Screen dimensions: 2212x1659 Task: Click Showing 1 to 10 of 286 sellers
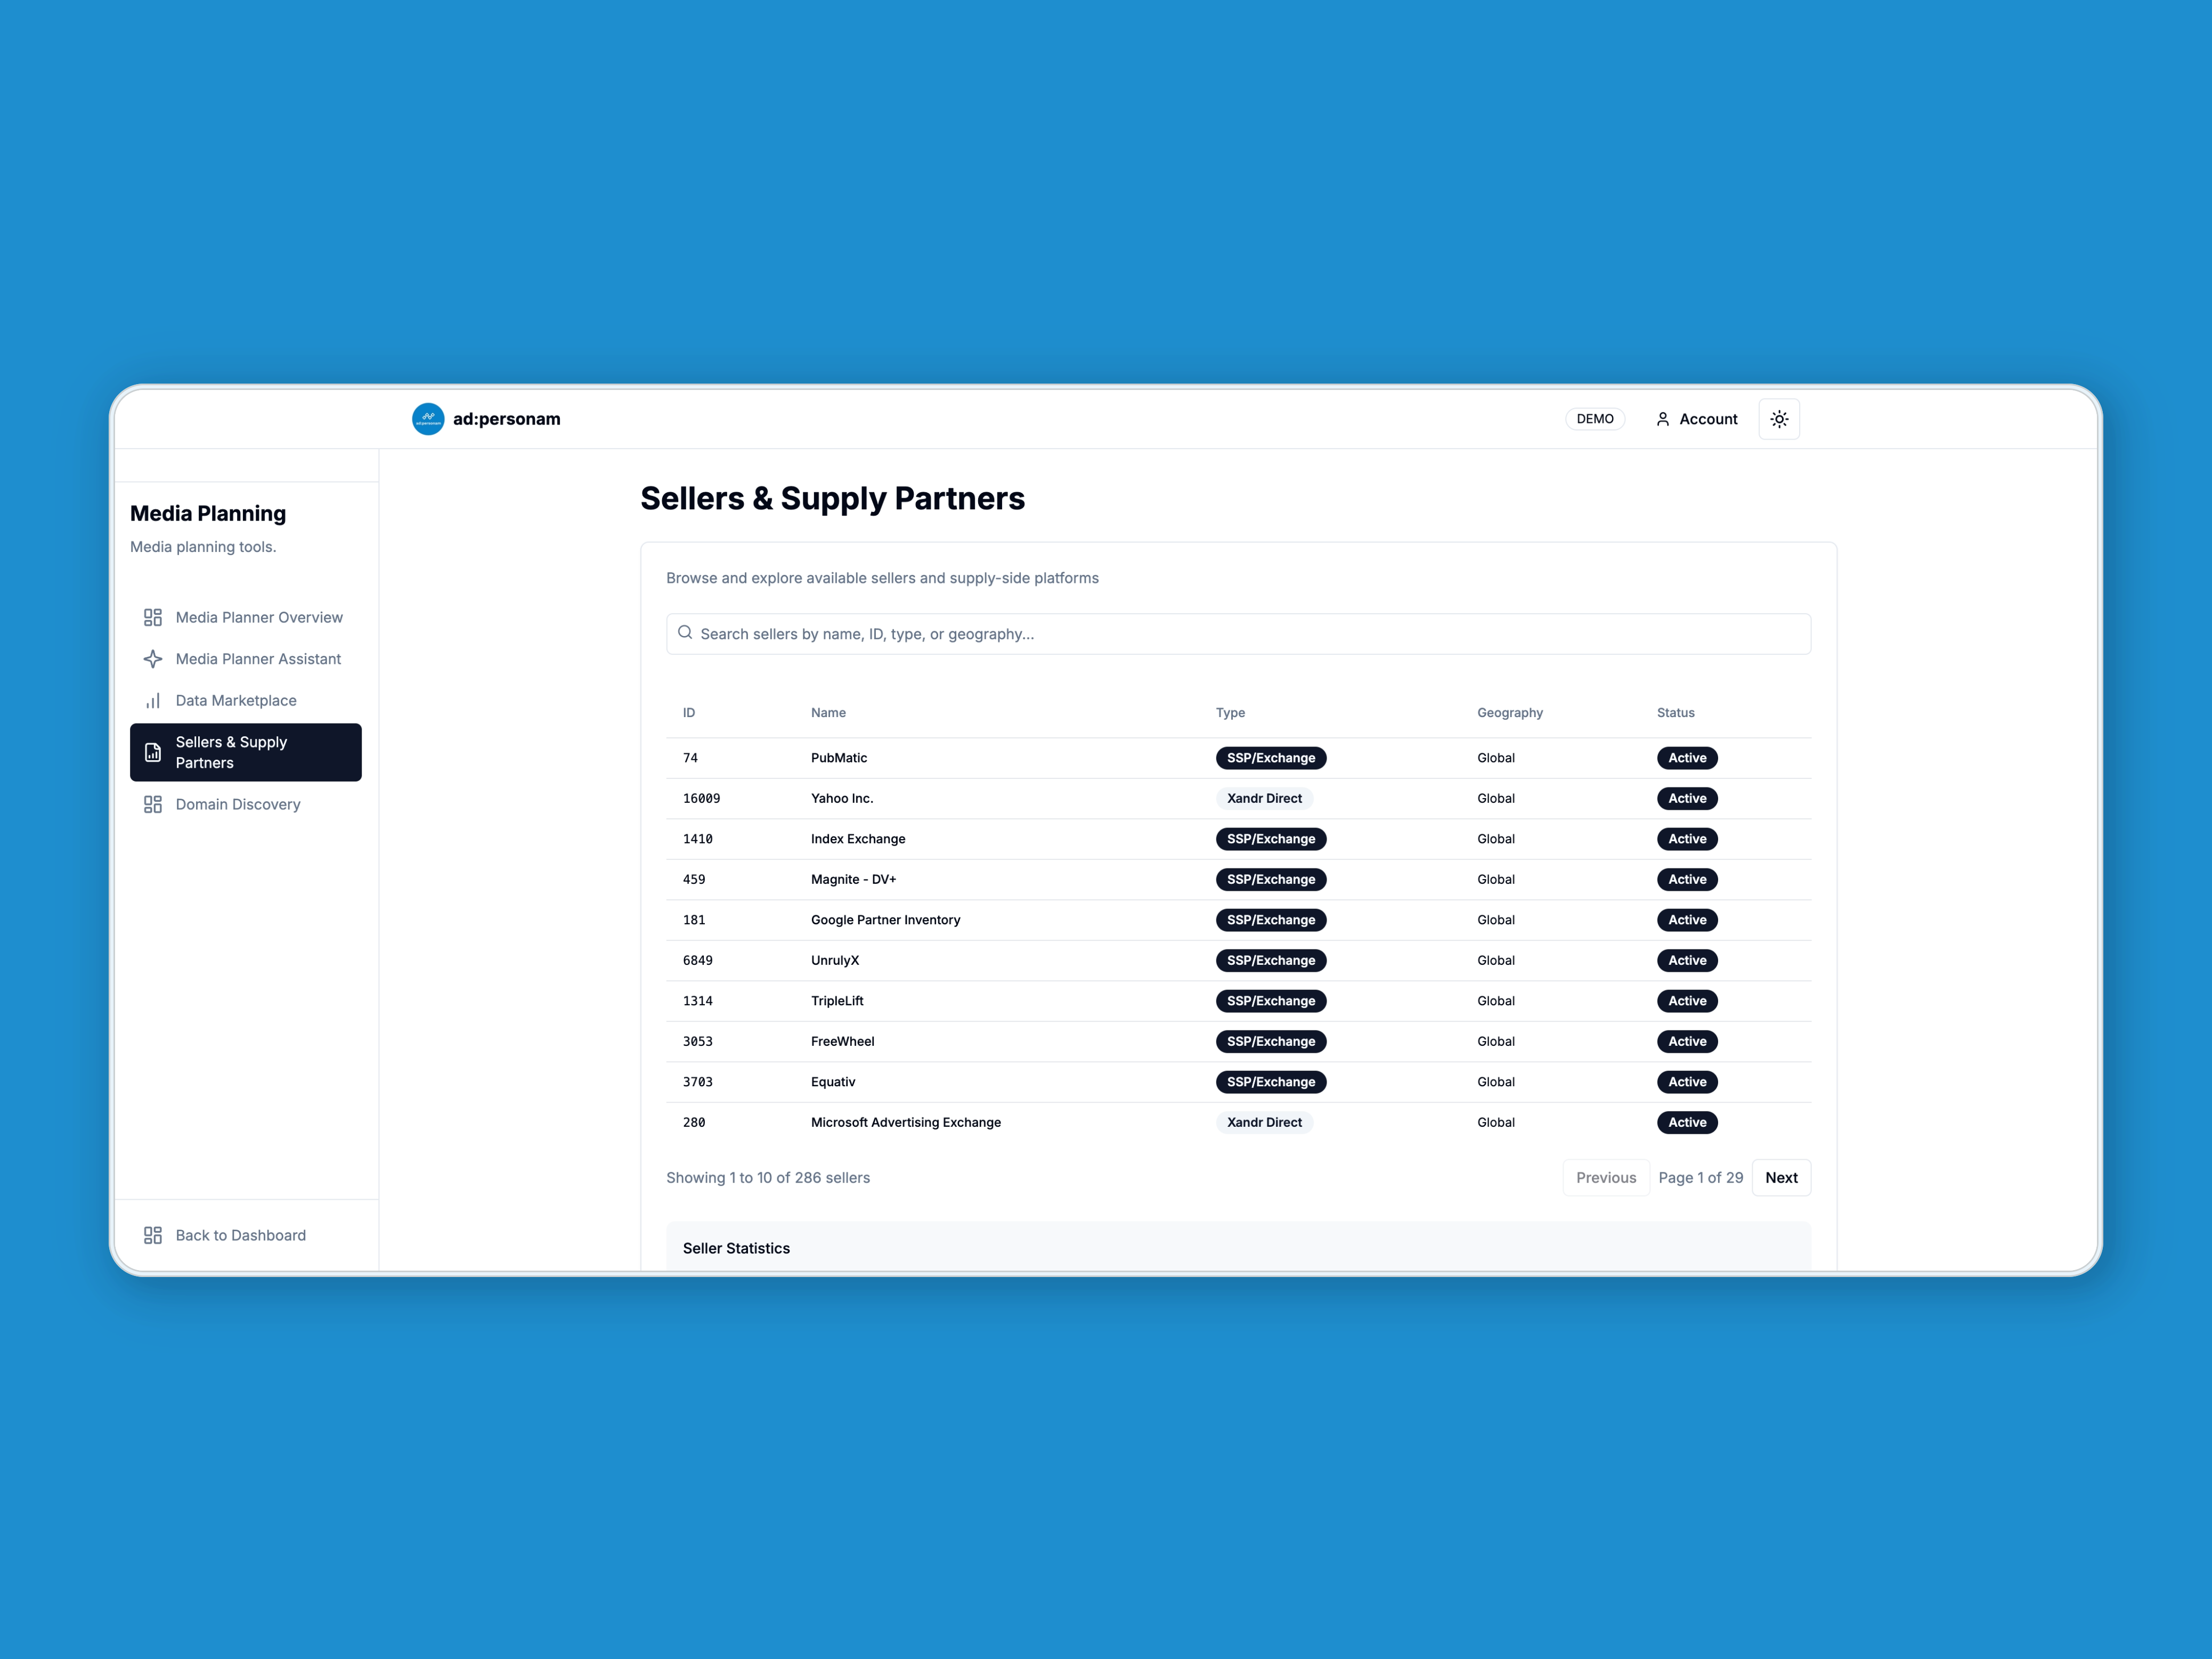768,1177
